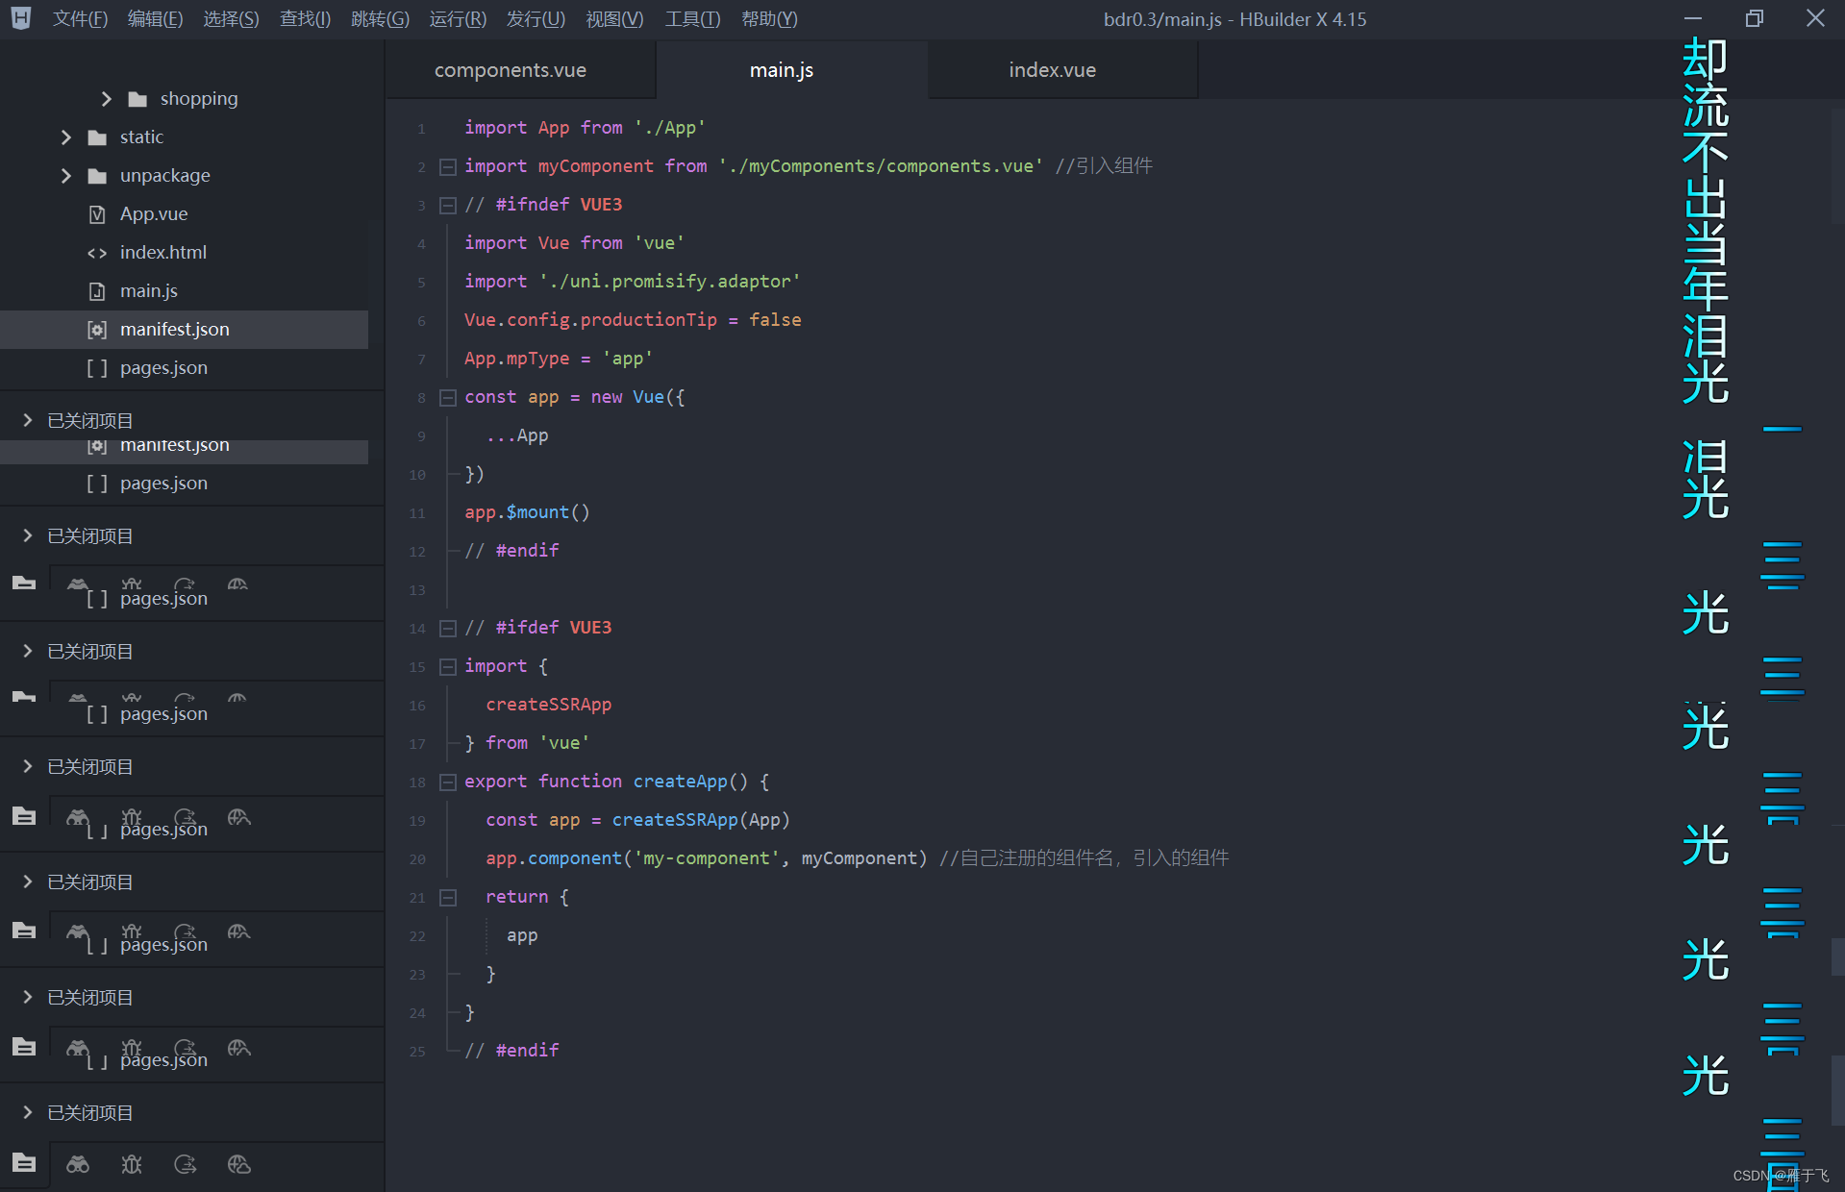This screenshot has width=1845, height=1192.
Task: Click the "./uni.promisify.adaptor" import line
Action: click(632, 282)
